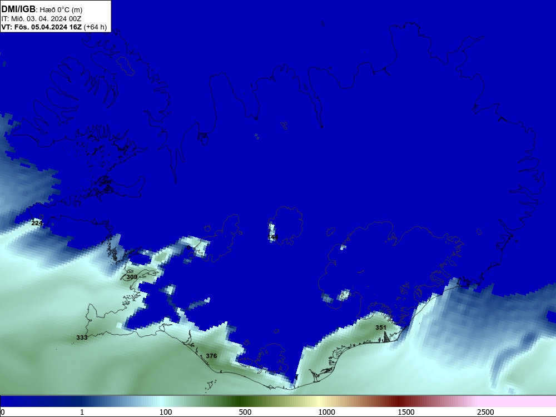556x417 pixels.
Task: Click the 1000 label under the color scale
Action: click(326, 412)
